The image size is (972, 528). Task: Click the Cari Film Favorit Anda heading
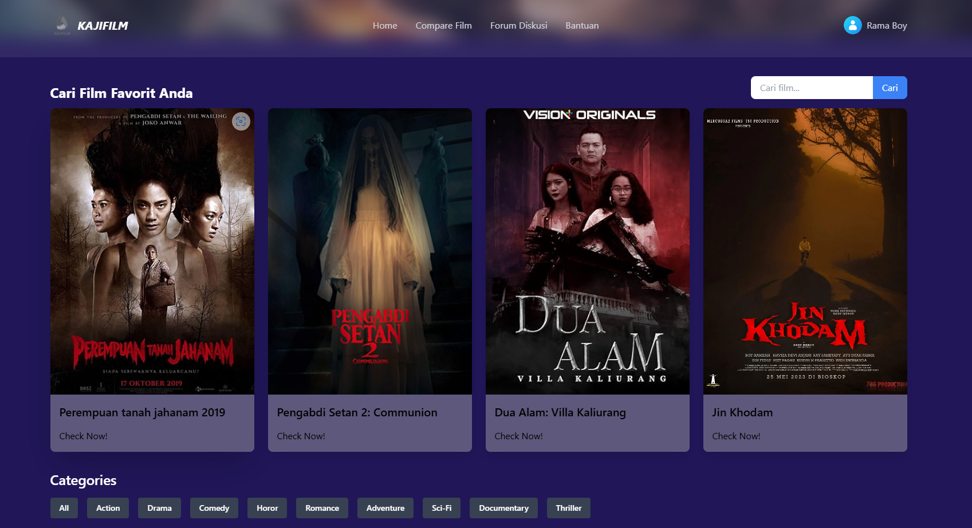(x=121, y=93)
